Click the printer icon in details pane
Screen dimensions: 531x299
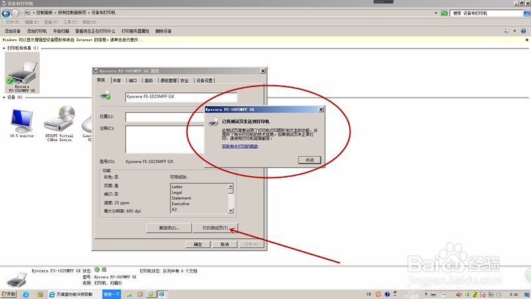click(17, 280)
